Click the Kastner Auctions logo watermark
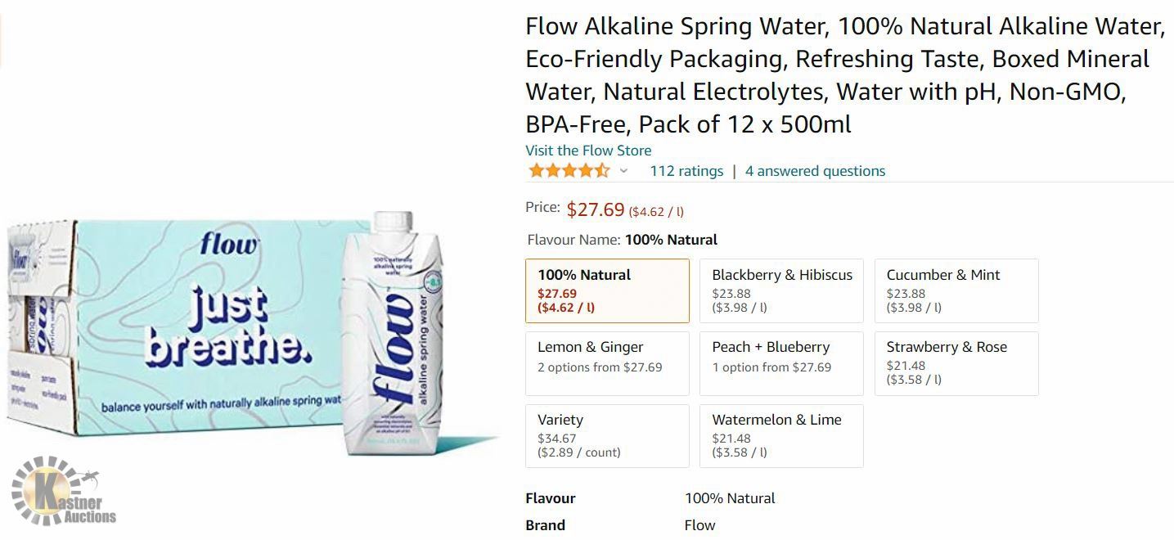The image size is (1174, 540). pos(65,493)
